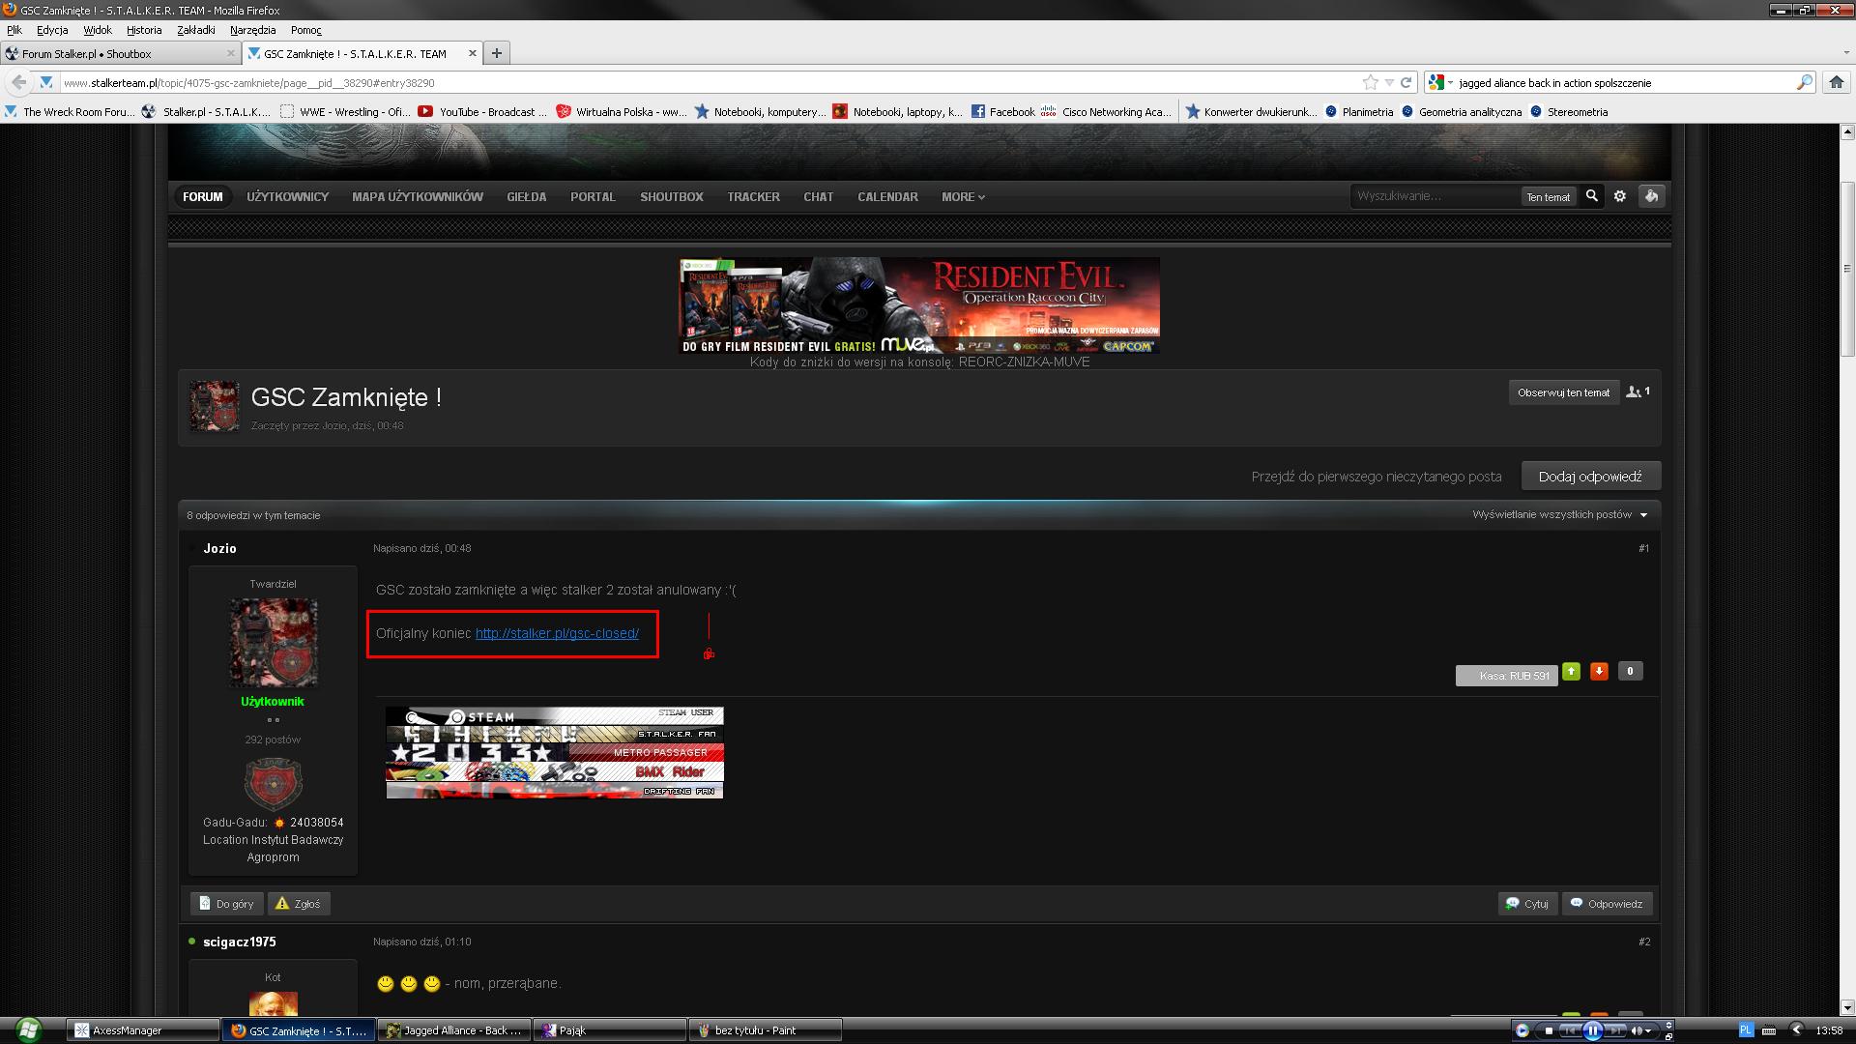Open the CALENDAR navigation item
The width and height of the screenshot is (1856, 1044).
887,196
